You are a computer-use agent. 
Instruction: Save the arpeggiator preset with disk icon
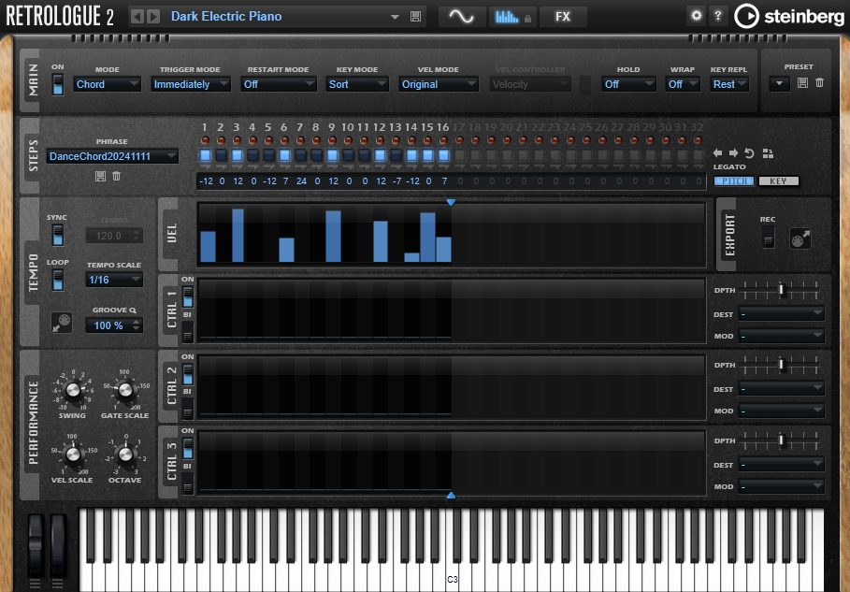[x=802, y=83]
